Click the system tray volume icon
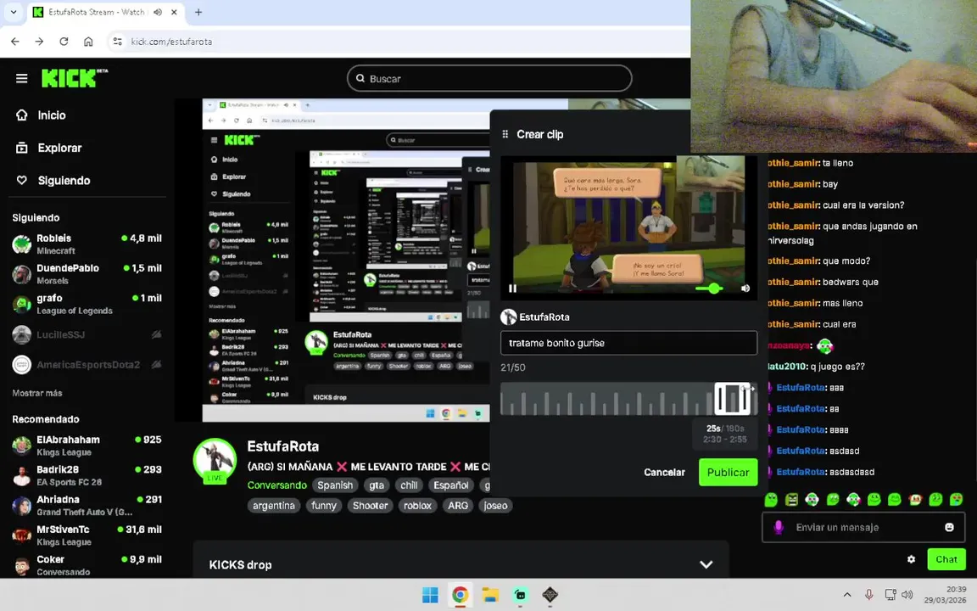The image size is (977, 611). coord(907,595)
